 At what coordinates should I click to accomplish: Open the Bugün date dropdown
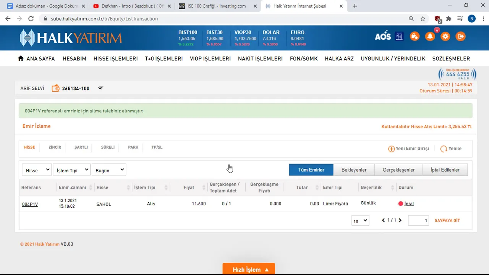tap(109, 170)
